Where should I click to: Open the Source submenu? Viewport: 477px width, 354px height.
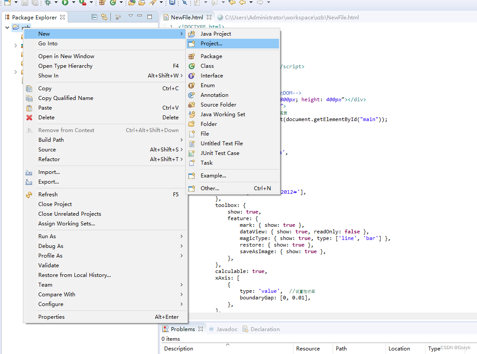point(106,150)
